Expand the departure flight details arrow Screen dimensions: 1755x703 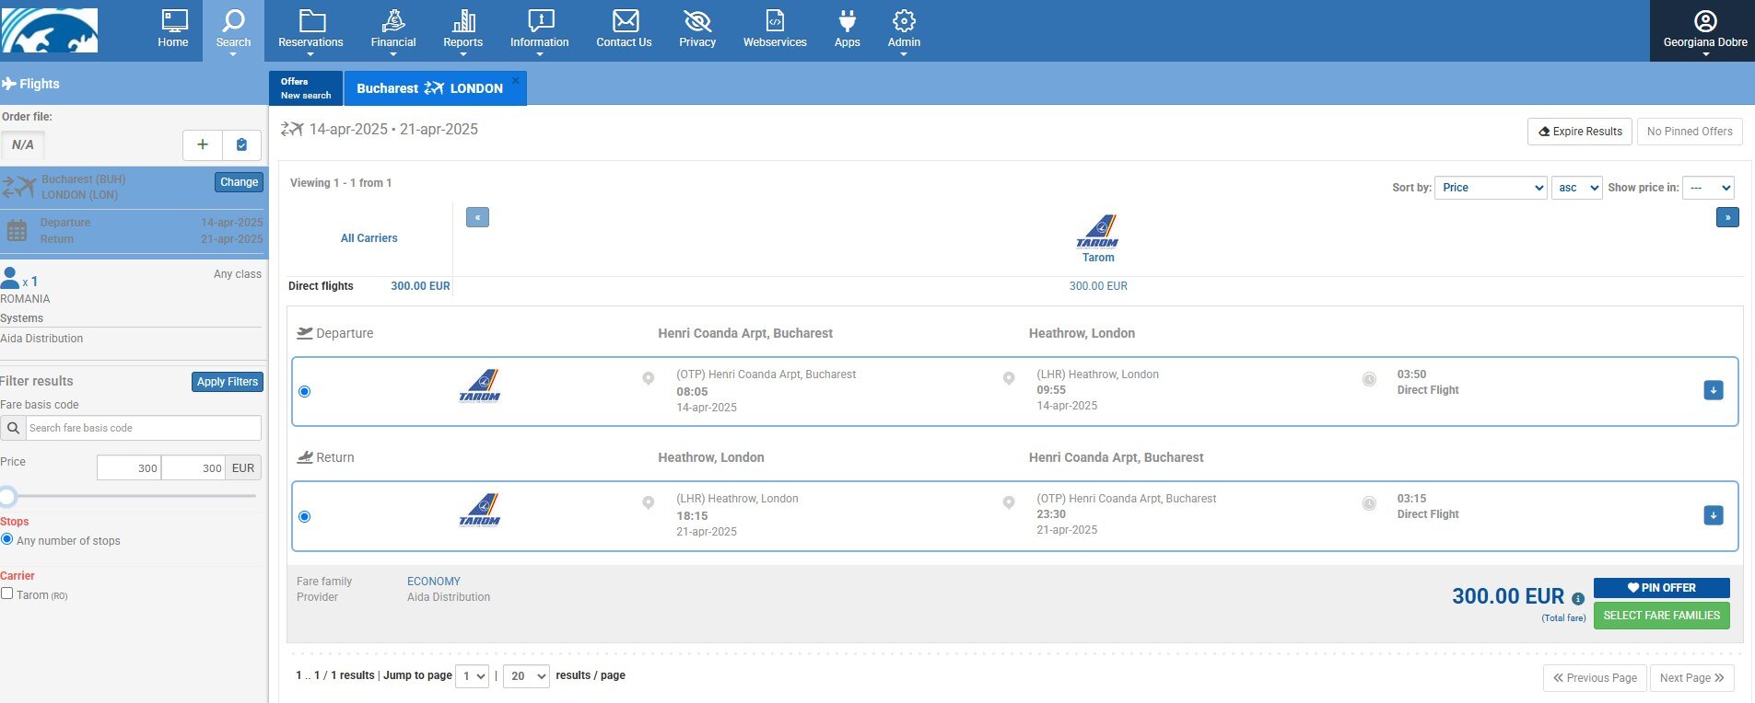tap(1713, 390)
